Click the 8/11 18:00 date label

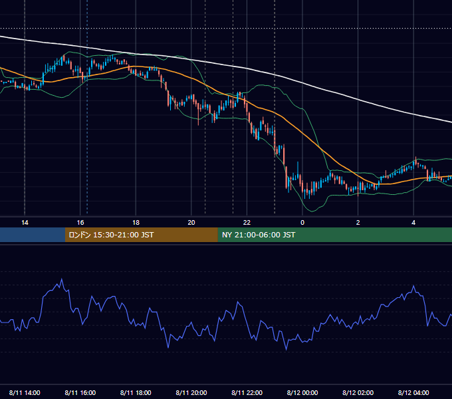tap(136, 392)
